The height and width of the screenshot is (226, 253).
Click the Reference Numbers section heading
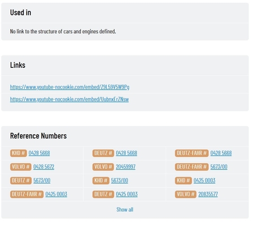click(38, 136)
